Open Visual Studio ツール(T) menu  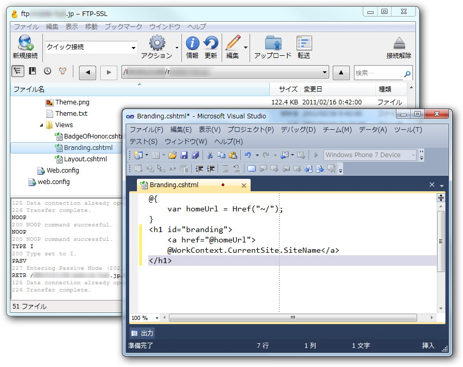click(408, 129)
